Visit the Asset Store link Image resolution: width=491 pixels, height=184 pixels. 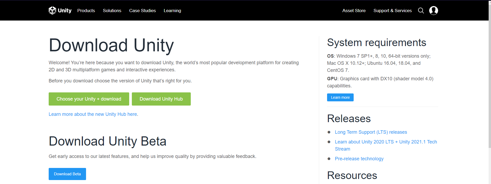point(354,11)
